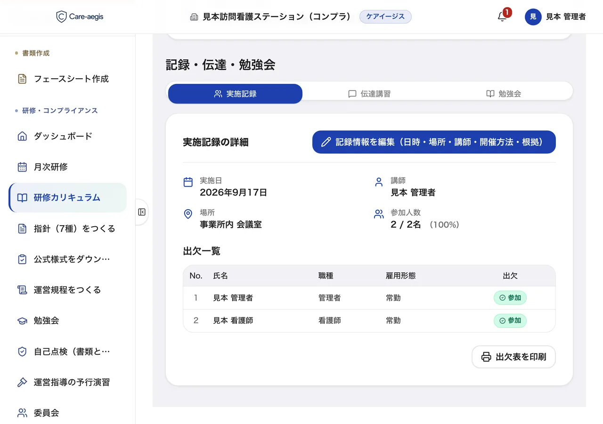Click the 運営規程 scroll icon
The height and width of the screenshot is (424, 603).
point(22,290)
